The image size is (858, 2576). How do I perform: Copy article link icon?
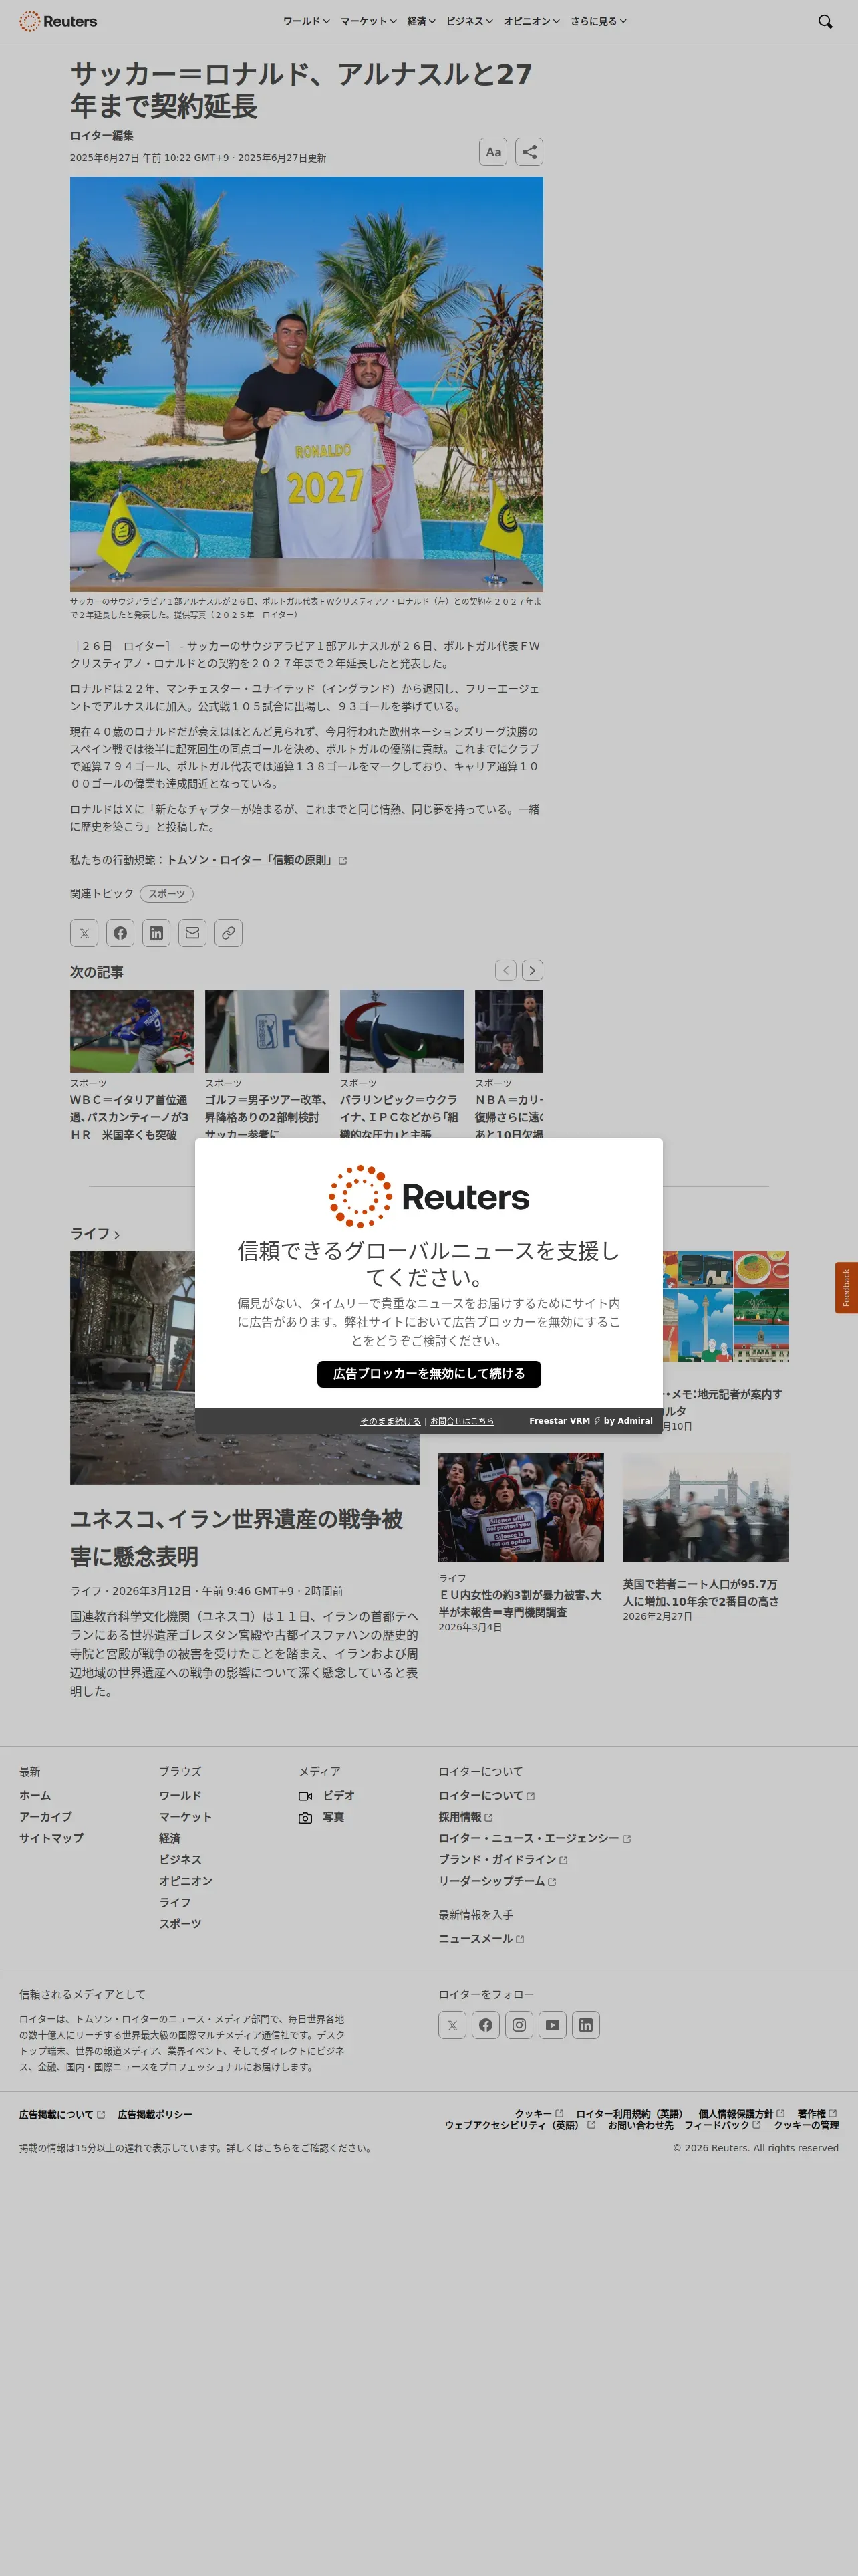point(229,933)
